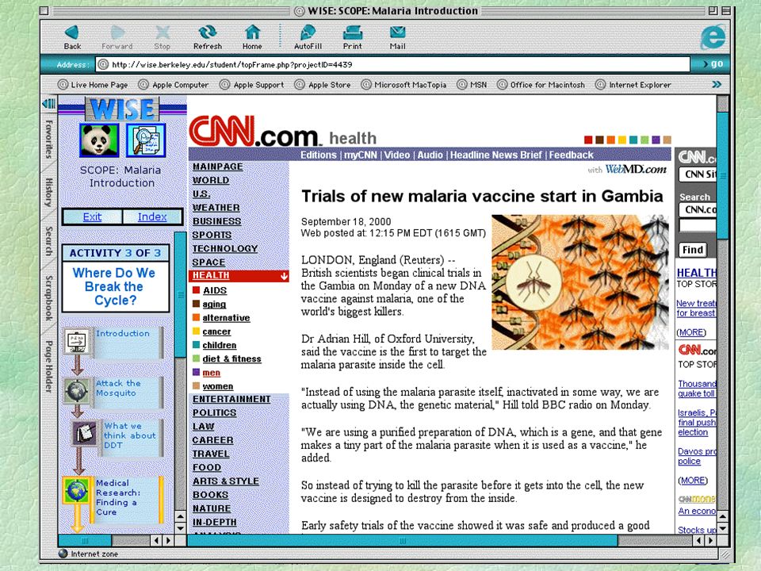Click the WISE Exit link
This screenshot has width=761, height=571.
pos(92,217)
